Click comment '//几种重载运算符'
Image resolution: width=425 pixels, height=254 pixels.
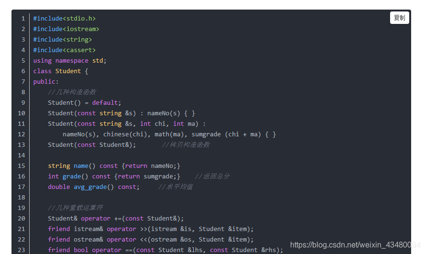pyautogui.click(x=76, y=208)
